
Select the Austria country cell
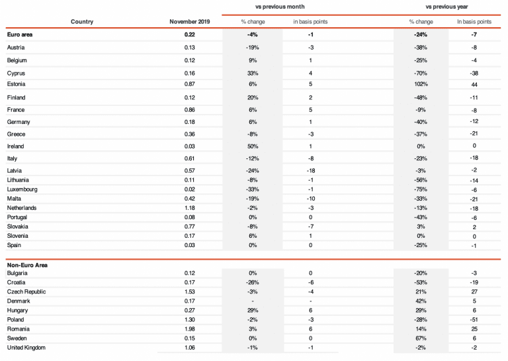coord(16,48)
